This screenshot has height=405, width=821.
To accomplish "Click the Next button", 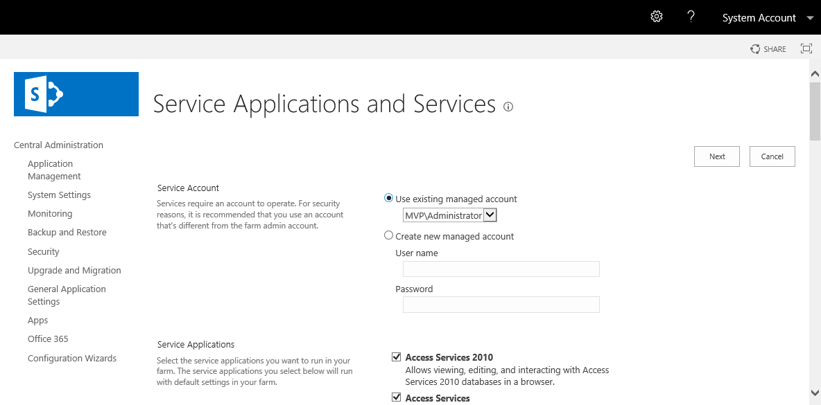I will pyautogui.click(x=716, y=156).
